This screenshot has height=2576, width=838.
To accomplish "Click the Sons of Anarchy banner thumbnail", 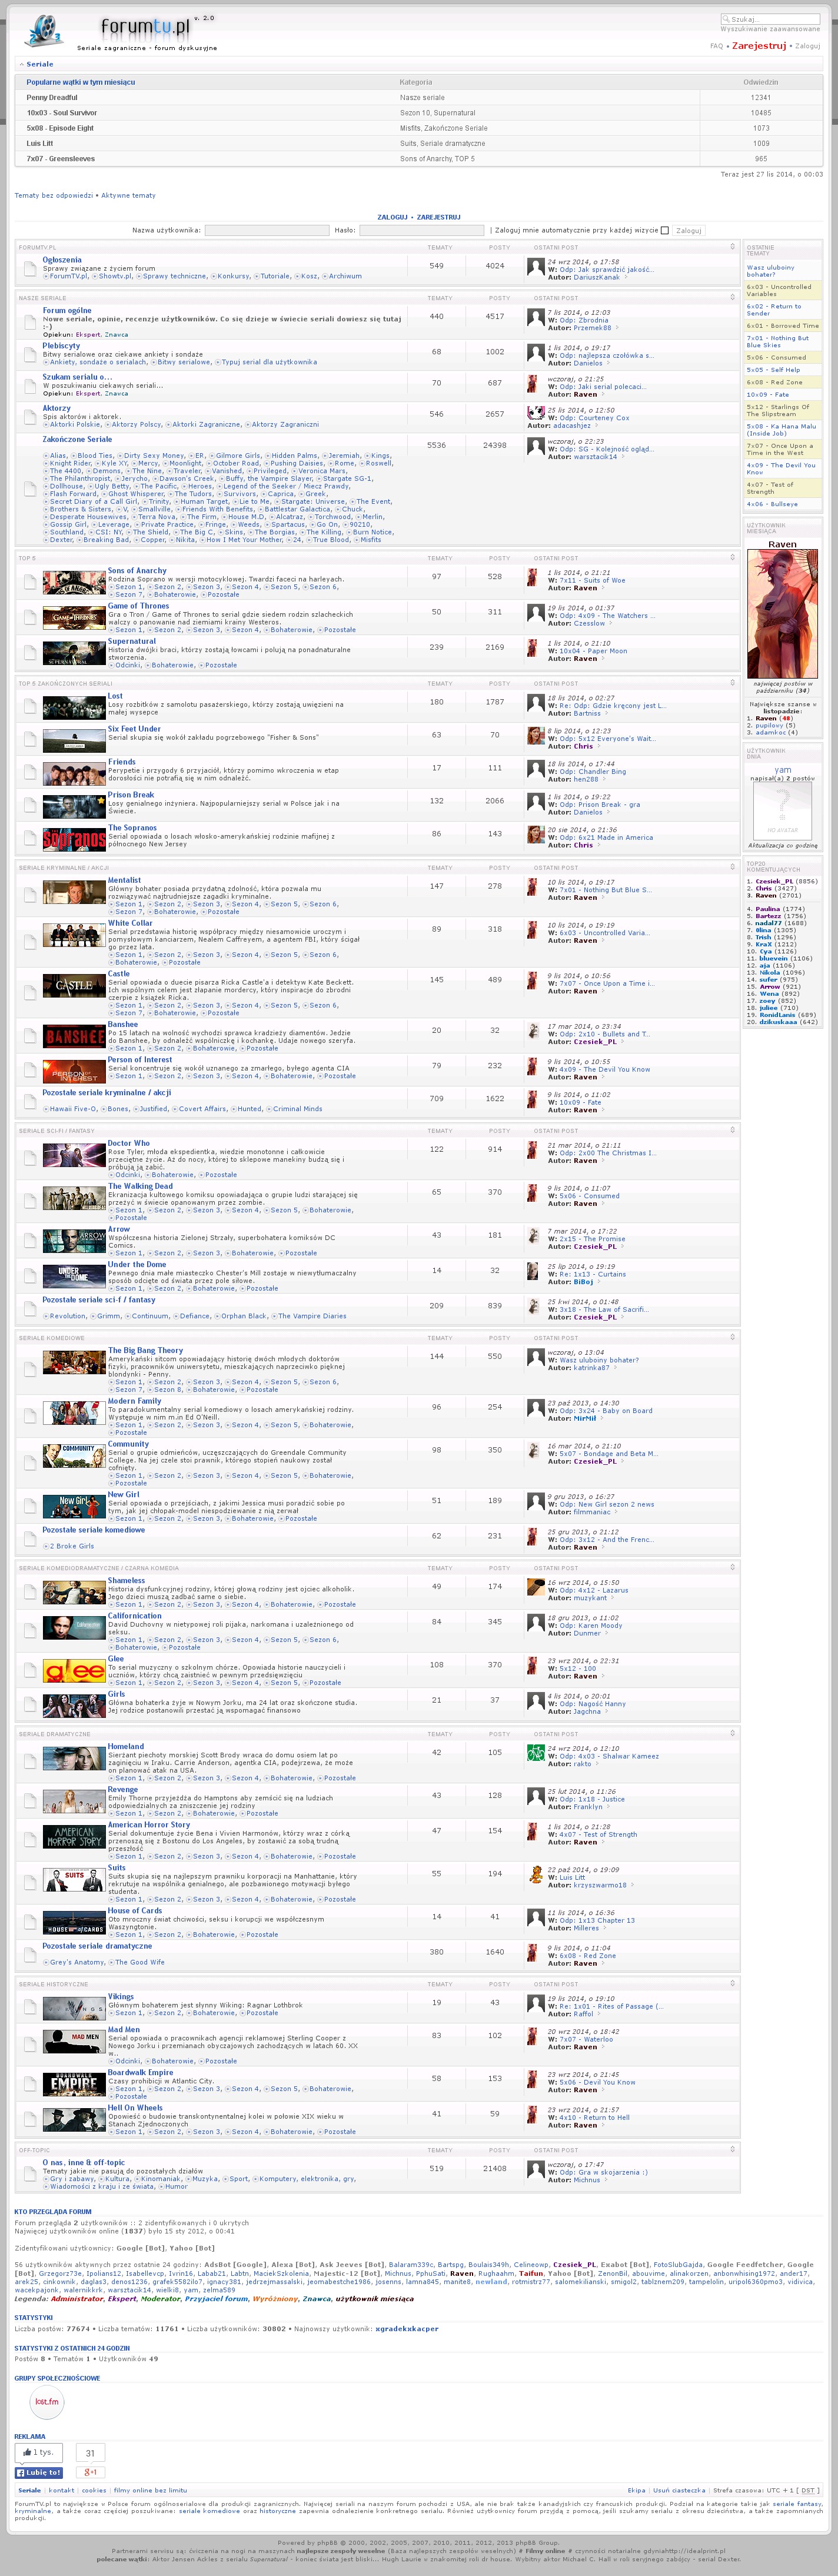I will [x=74, y=582].
